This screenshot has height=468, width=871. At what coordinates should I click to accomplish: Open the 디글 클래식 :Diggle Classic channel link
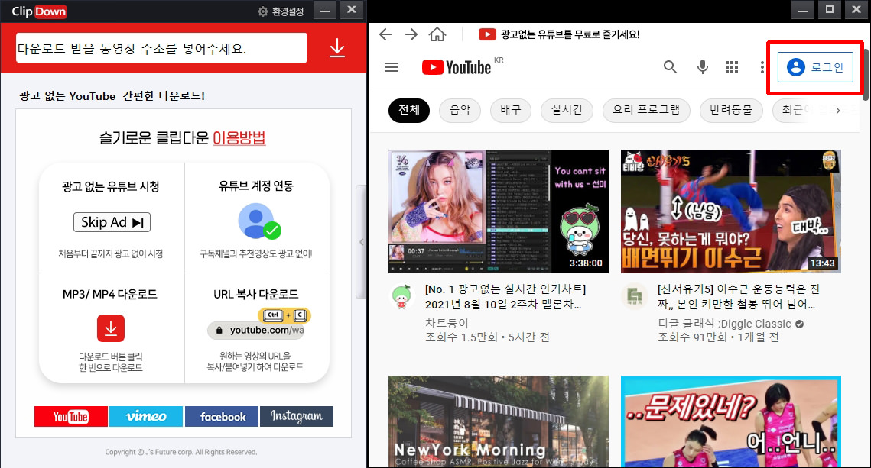(724, 324)
